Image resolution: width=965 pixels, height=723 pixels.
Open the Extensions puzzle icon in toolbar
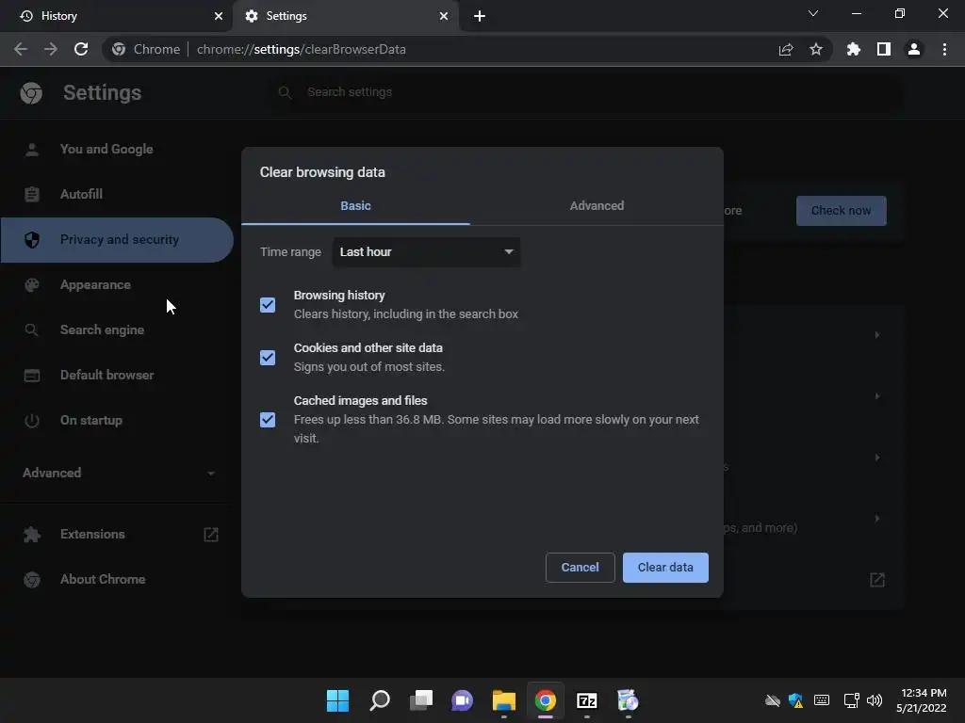(x=854, y=49)
